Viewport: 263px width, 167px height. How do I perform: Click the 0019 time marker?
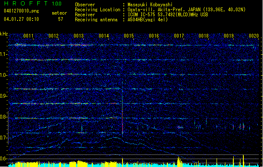tap(229, 36)
